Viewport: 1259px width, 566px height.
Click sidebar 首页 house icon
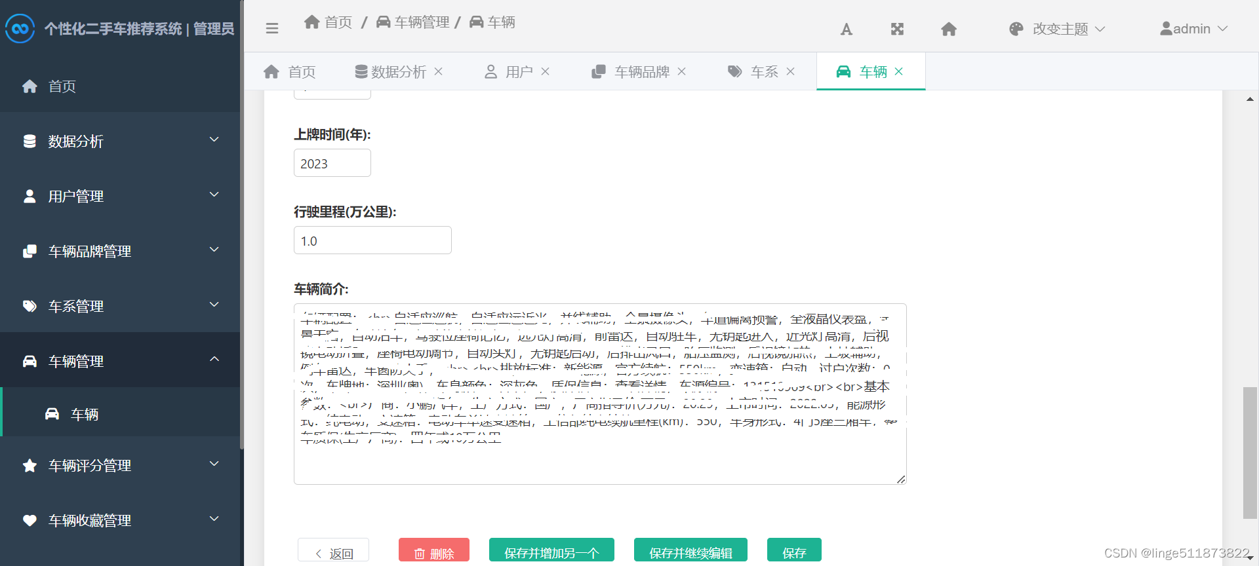(30, 86)
